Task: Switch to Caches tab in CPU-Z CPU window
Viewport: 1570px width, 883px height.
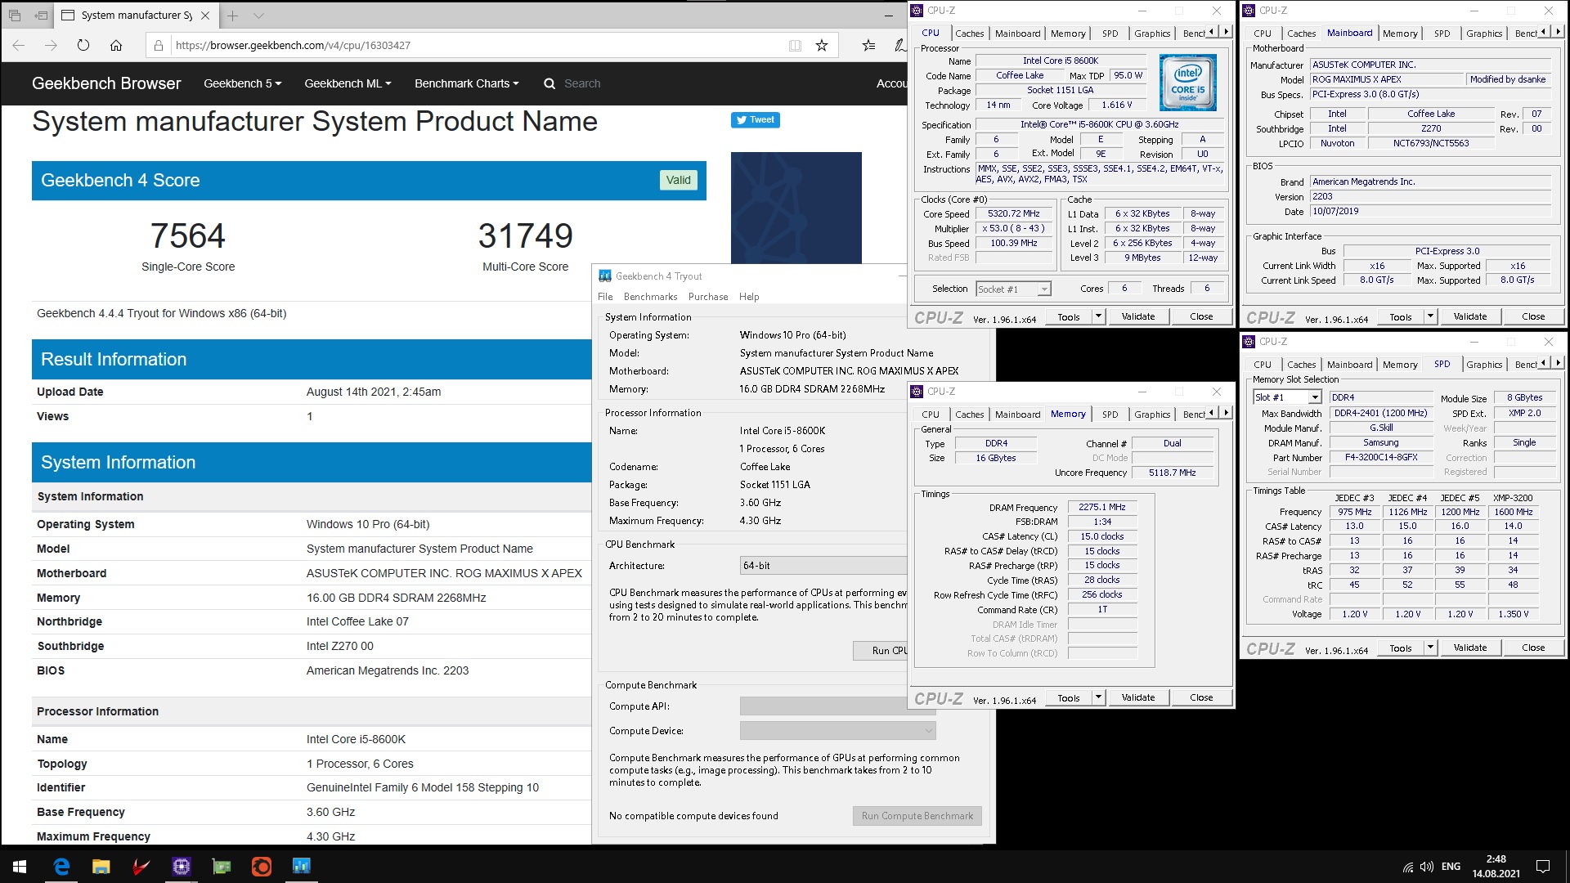Action: pyautogui.click(x=969, y=34)
